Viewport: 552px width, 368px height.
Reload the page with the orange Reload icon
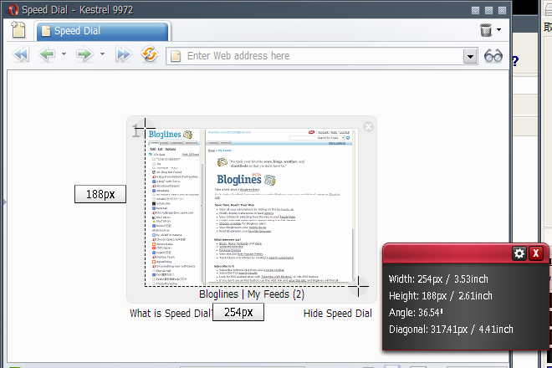click(x=150, y=54)
